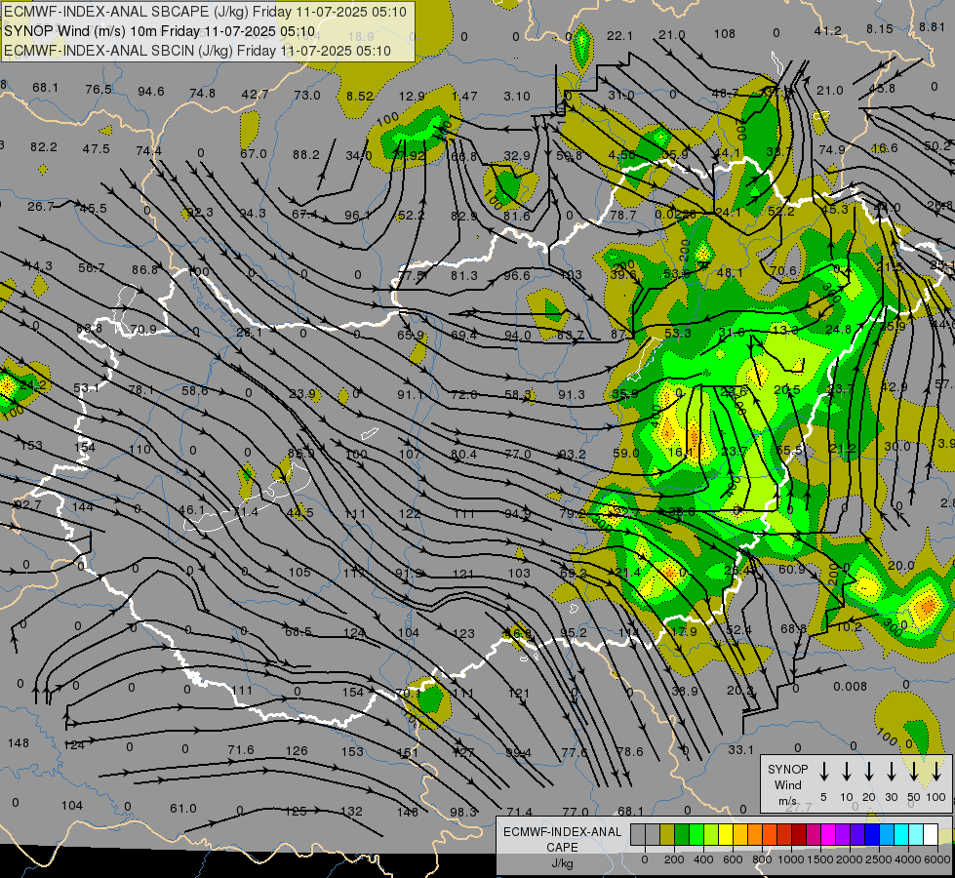Click the map value '94.6'
The height and width of the screenshot is (878, 955).
click(x=150, y=92)
